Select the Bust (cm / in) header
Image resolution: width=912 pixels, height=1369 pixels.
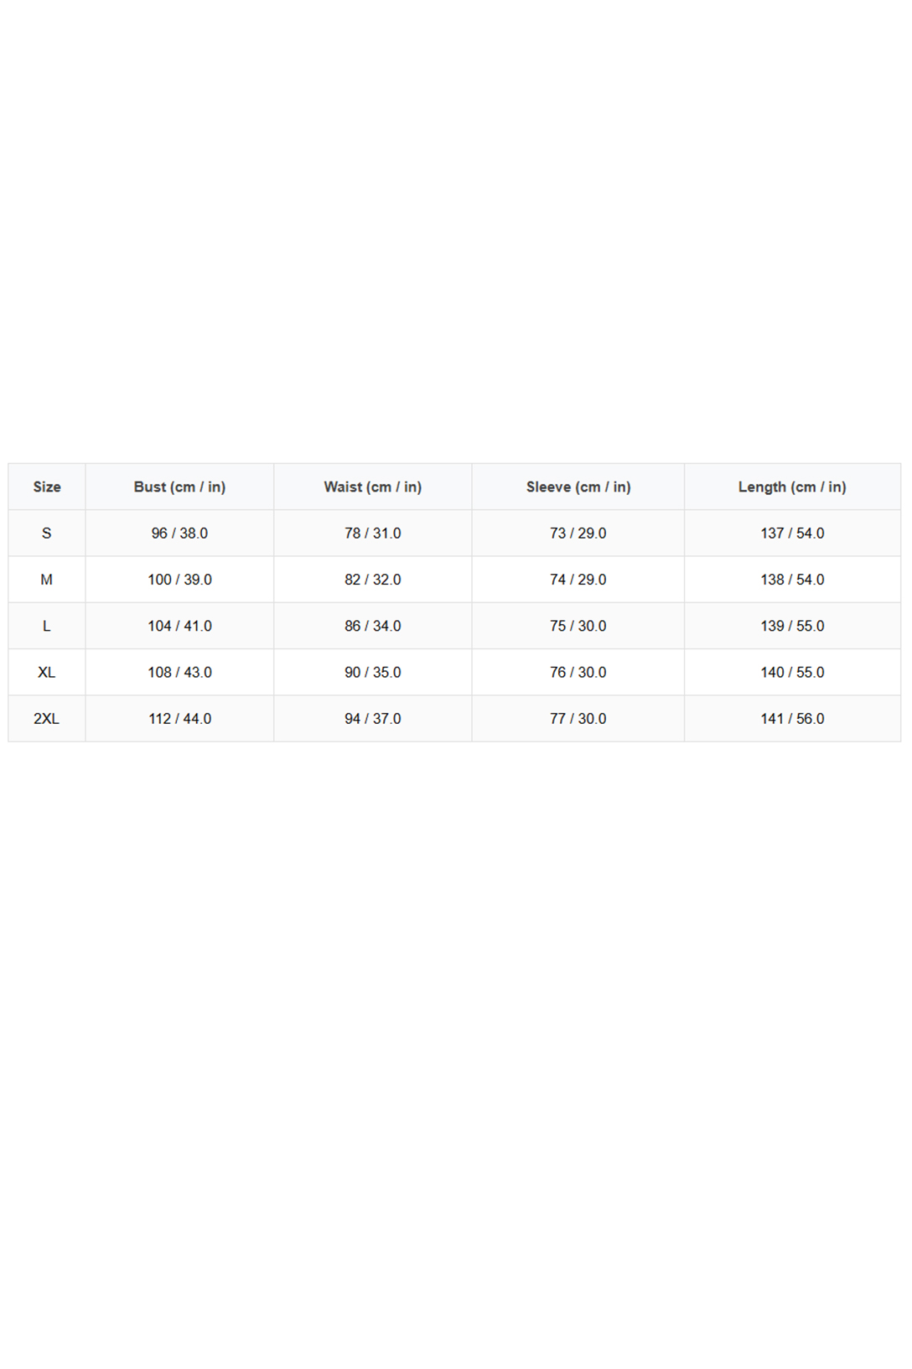pos(179,487)
